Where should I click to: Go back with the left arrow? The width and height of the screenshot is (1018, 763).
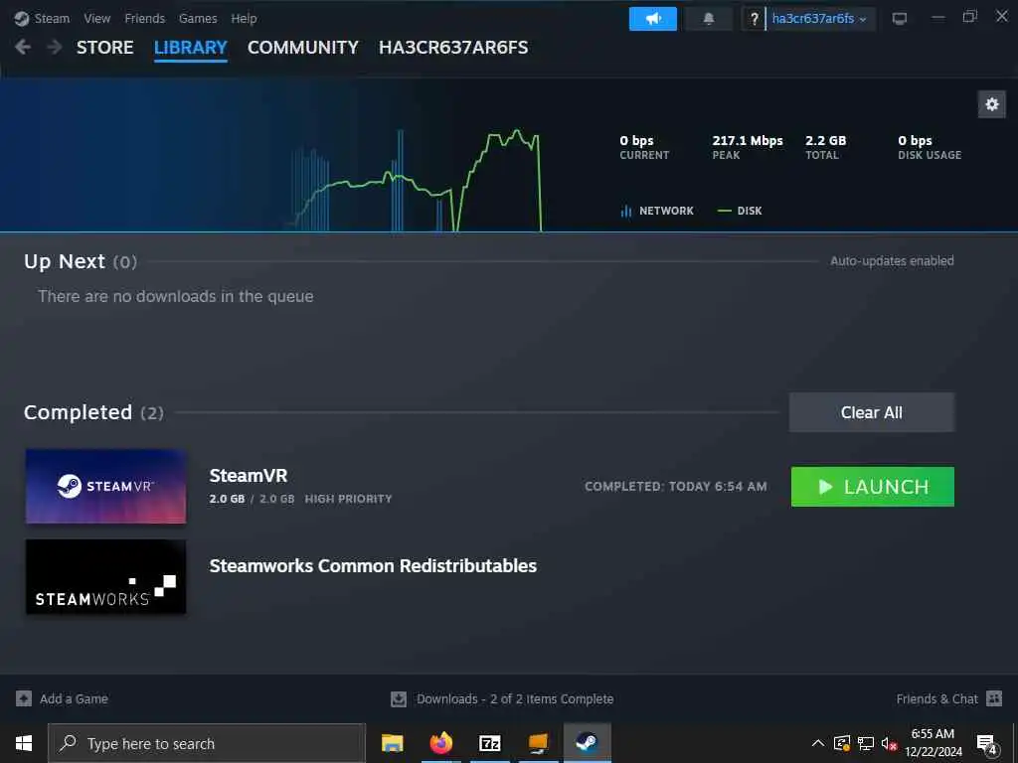23,47
